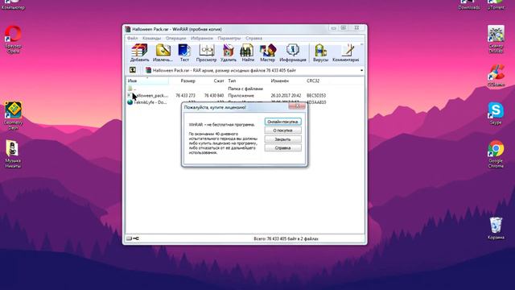
Task: Open the Найти (Find) tool
Action: point(248,52)
